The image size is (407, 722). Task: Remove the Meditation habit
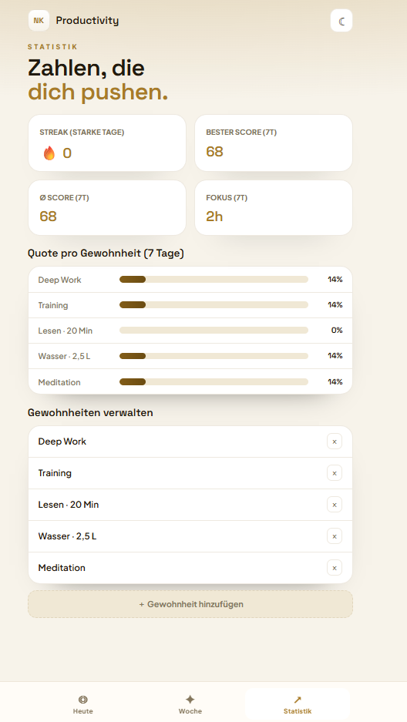point(335,568)
